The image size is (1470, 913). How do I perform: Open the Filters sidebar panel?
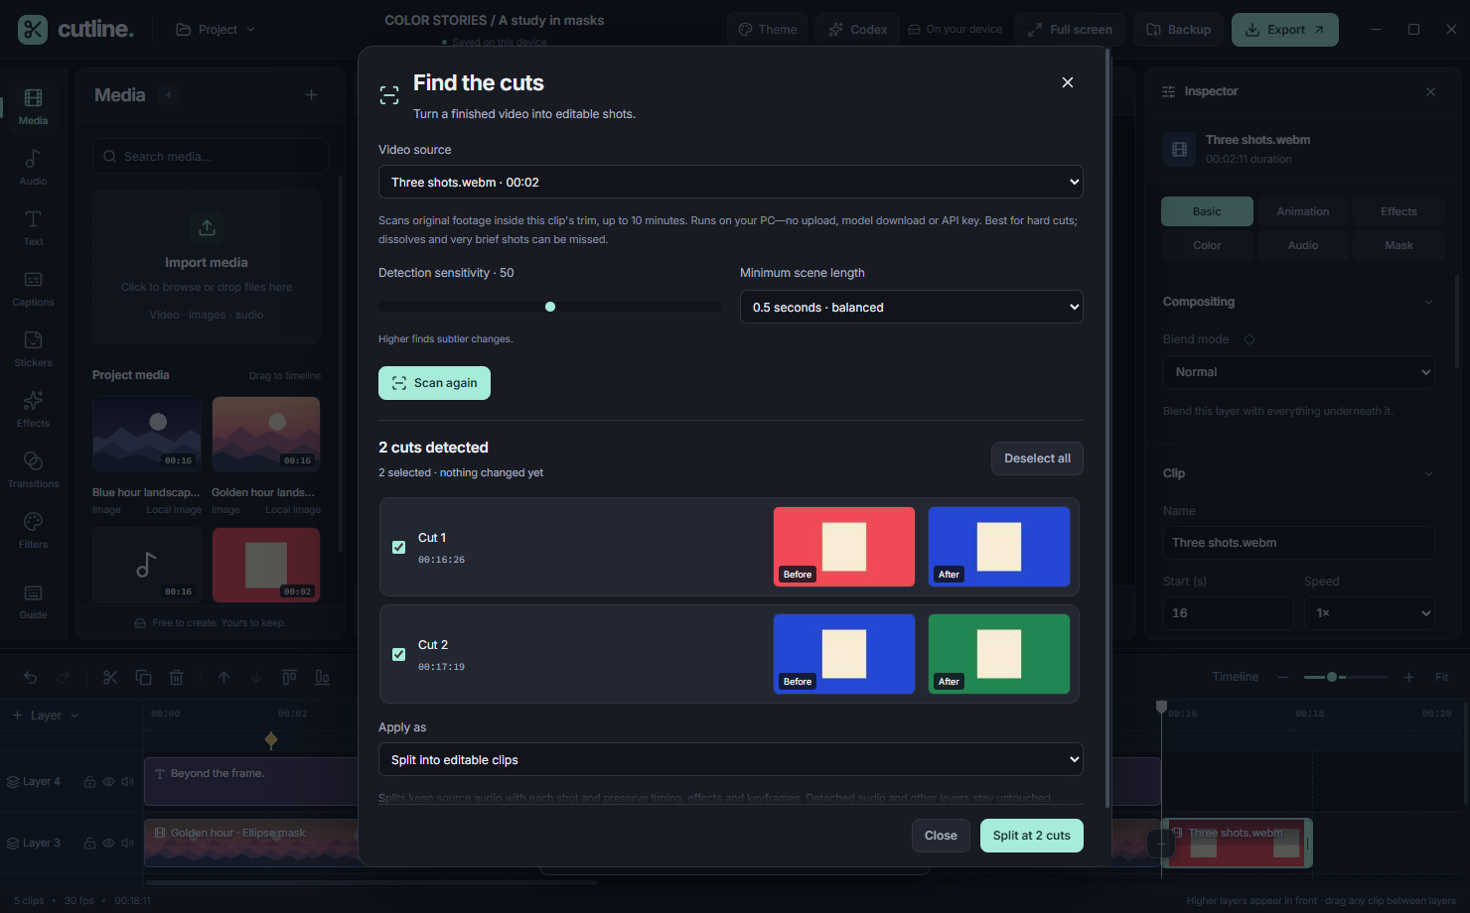(33, 531)
